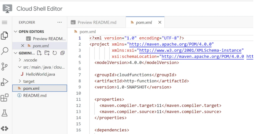Viewport: 263px width, 134px height.
Task: Open the Extensions icon in activity bar
Action: pyautogui.click(x=5, y=98)
